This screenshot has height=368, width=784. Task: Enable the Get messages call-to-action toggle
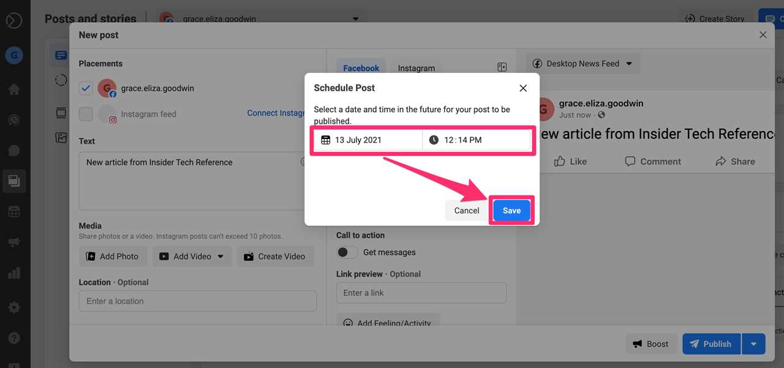pyautogui.click(x=347, y=252)
